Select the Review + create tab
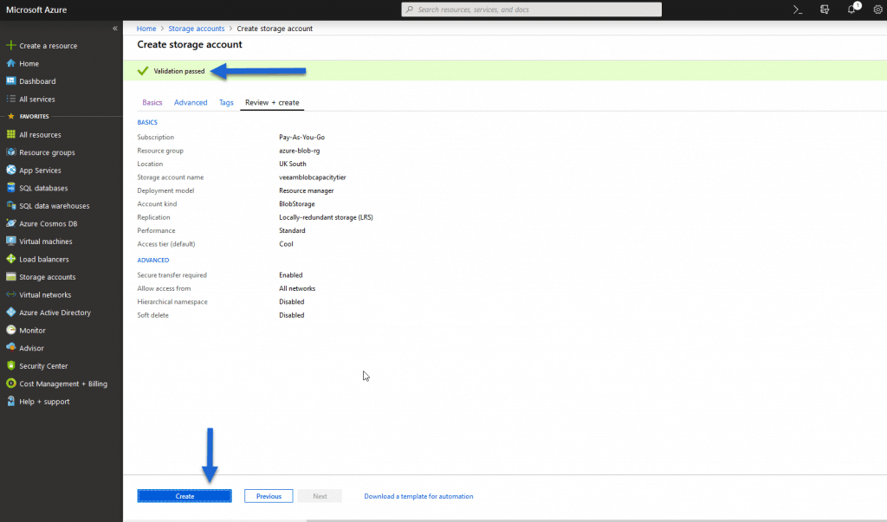 click(272, 102)
